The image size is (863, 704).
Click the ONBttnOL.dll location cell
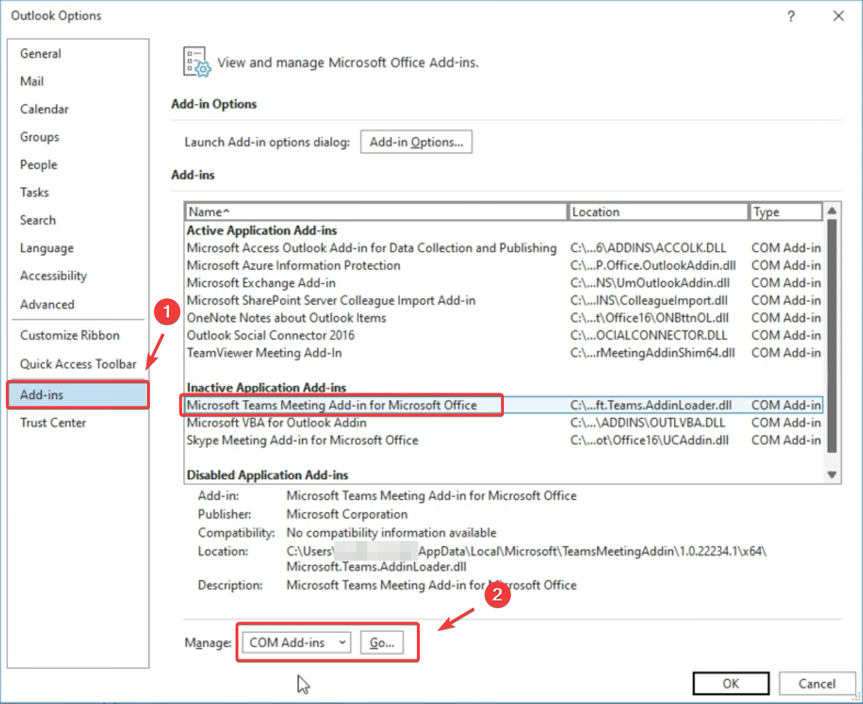point(649,318)
